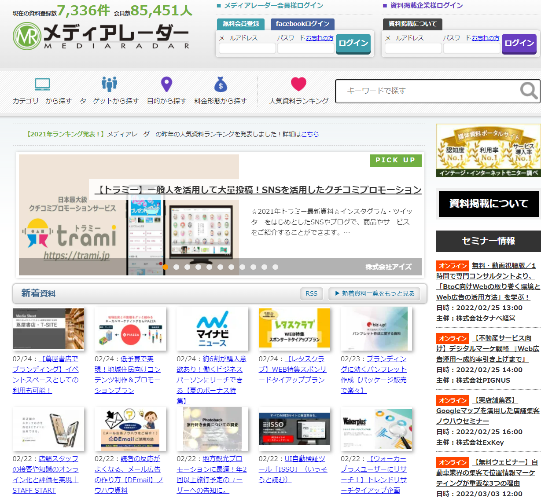Open the Photoback survey thumbnail
This screenshot has width=541, height=498.
212,429
